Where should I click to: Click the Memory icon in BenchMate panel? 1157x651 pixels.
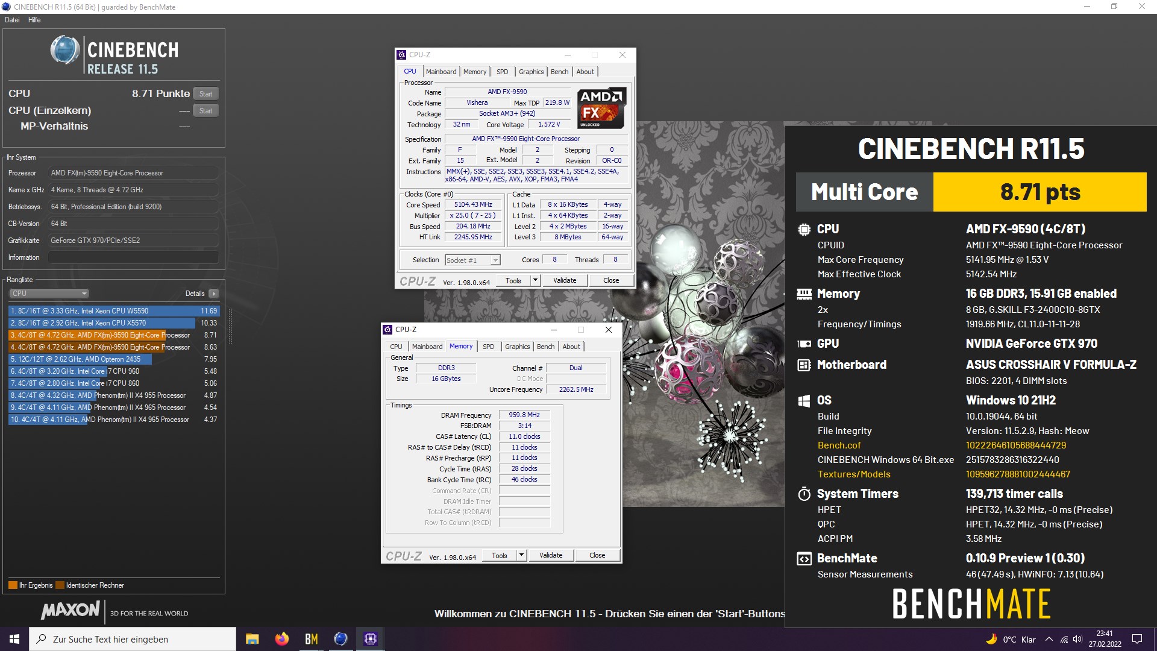tap(804, 294)
